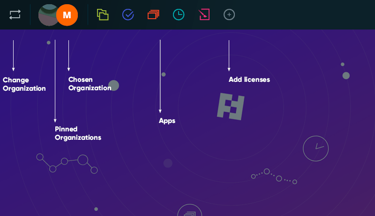The width and height of the screenshot is (375, 216).
Task: Launch the teal clock app icon
Action: click(179, 14)
